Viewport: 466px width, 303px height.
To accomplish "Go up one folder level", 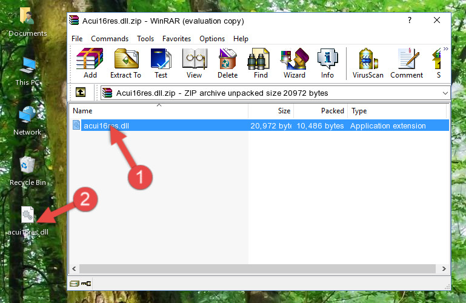I will tap(81, 92).
